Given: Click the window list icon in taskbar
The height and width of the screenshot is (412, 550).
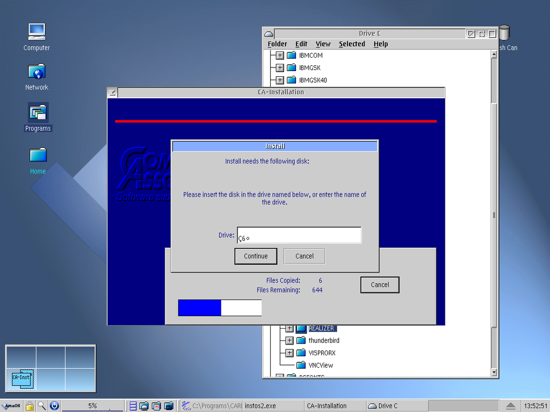Looking at the screenshot, I should (x=133, y=406).
